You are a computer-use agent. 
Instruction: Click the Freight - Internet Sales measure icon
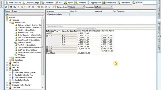tap(16, 30)
